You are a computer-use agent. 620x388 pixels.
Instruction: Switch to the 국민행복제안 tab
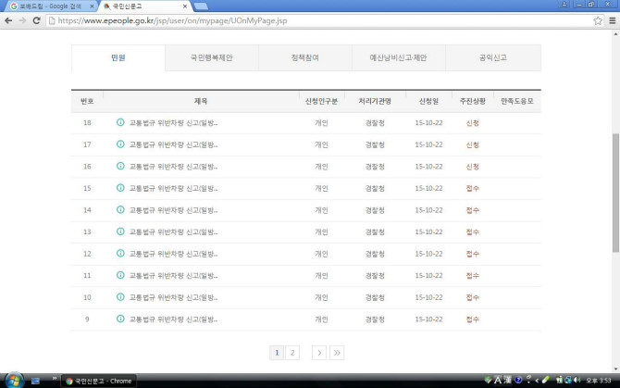click(212, 57)
